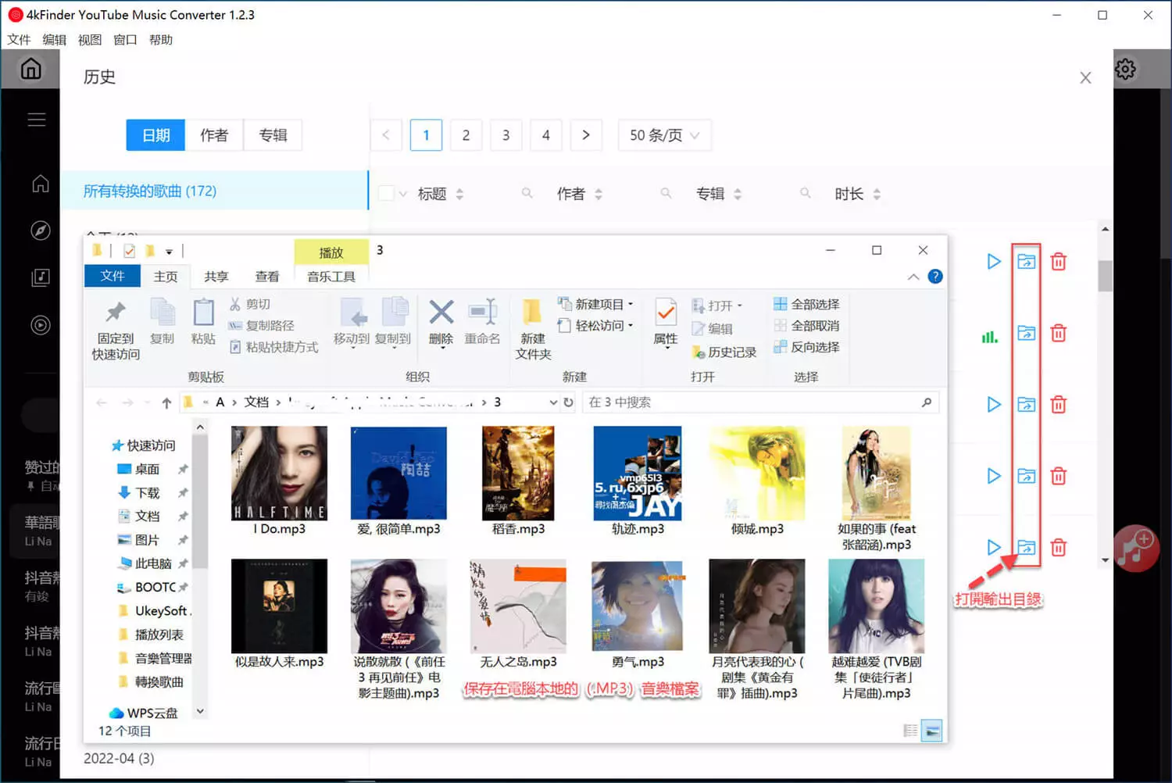Go to history page 4
Viewport: 1172px width, 783px height.
tap(545, 135)
